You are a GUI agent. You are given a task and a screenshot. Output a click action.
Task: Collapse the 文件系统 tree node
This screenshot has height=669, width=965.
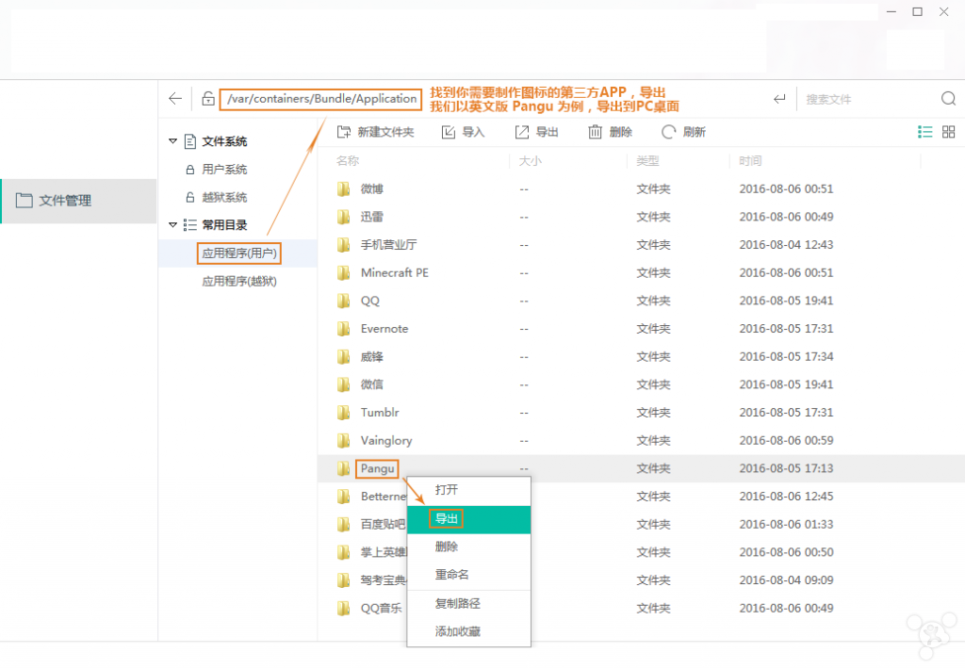coord(173,141)
